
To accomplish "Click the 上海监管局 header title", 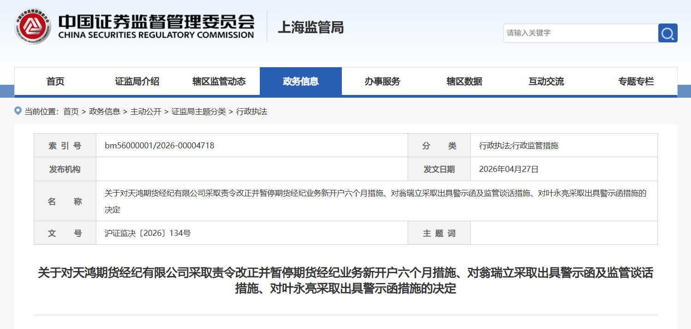I will 310,27.
